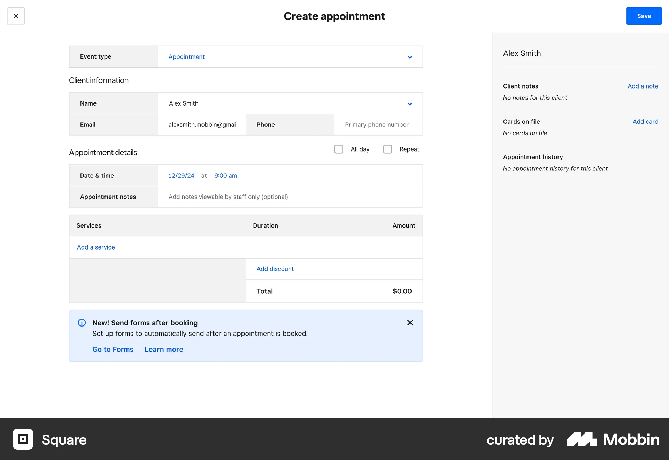Image resolution: width=669 pixels, height=460 pixels.
Task: Enable the All day checkbox
Action: (x=338, y=149)
